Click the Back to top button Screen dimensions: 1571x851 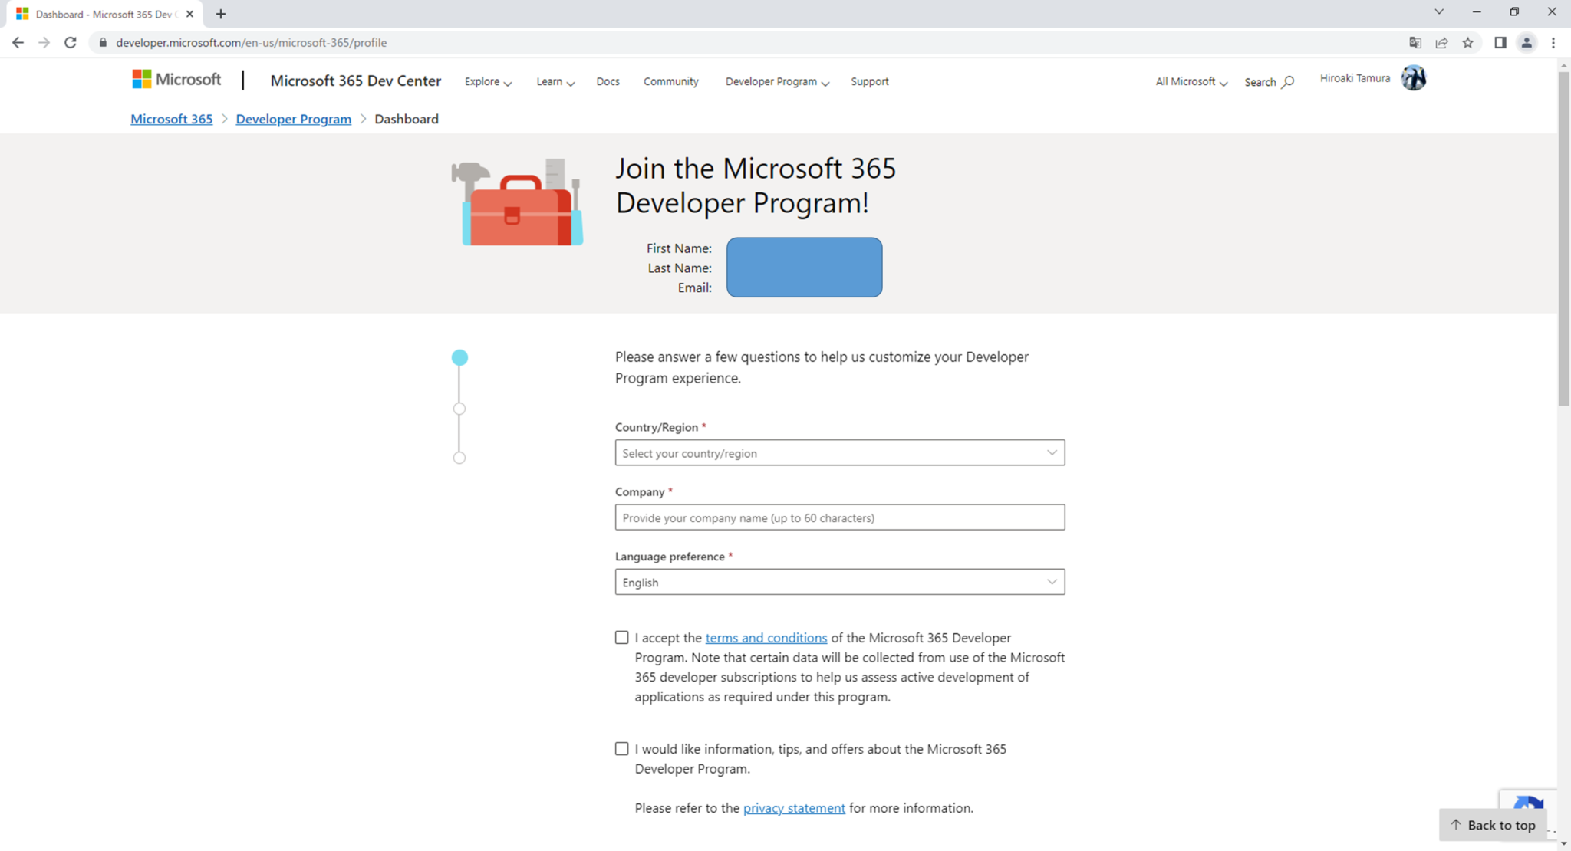1493,825
